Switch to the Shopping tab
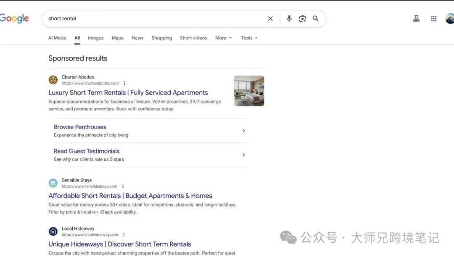The width and height of the screenshot is (454, 256). (162, 38)
